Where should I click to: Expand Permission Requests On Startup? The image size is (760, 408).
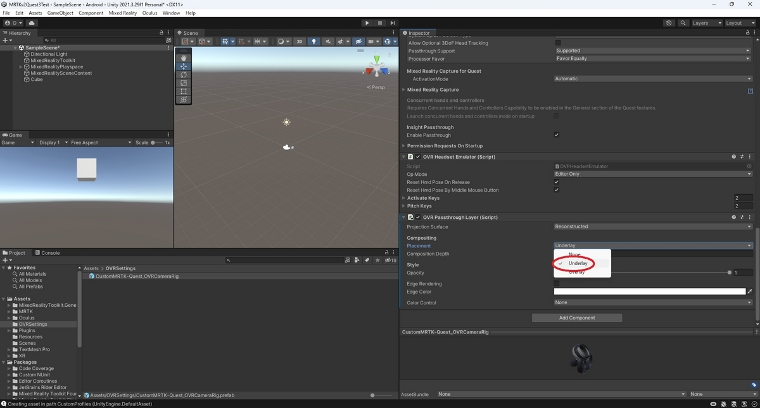[x=403, y=145]
